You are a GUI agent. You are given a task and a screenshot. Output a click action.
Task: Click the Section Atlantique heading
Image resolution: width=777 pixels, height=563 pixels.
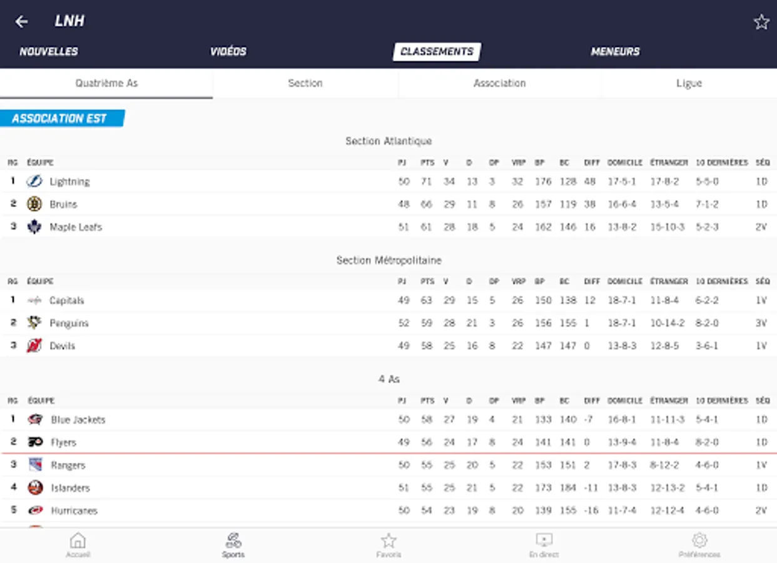click(388, 141)
